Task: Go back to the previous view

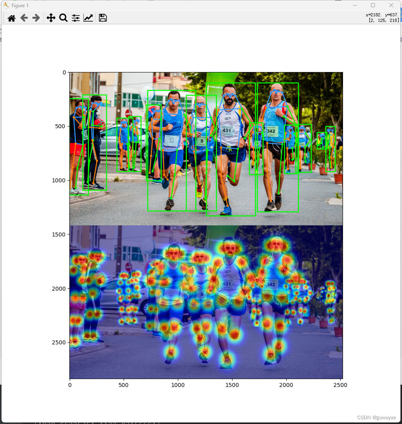Action: [x=24, y=18]
